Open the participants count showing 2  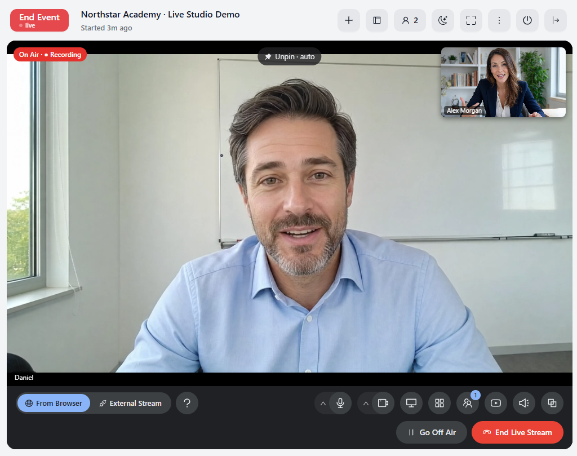tap(410, 20)
